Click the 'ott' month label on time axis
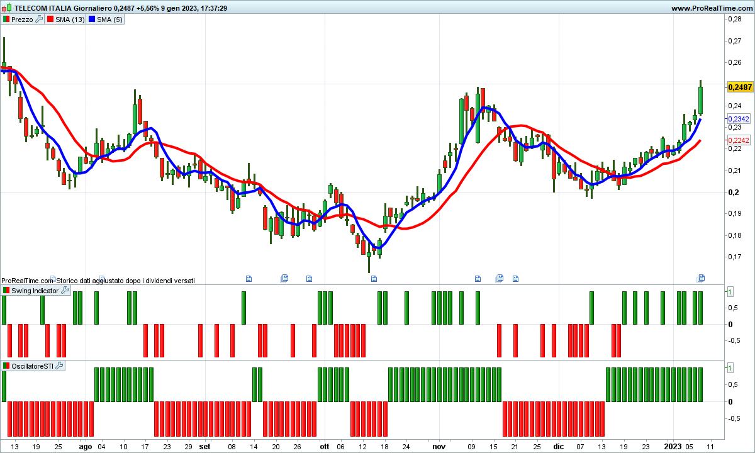 (x=324, y=446)
